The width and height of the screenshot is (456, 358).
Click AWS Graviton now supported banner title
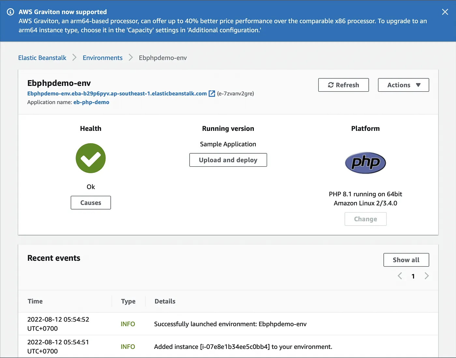(63, 12)
